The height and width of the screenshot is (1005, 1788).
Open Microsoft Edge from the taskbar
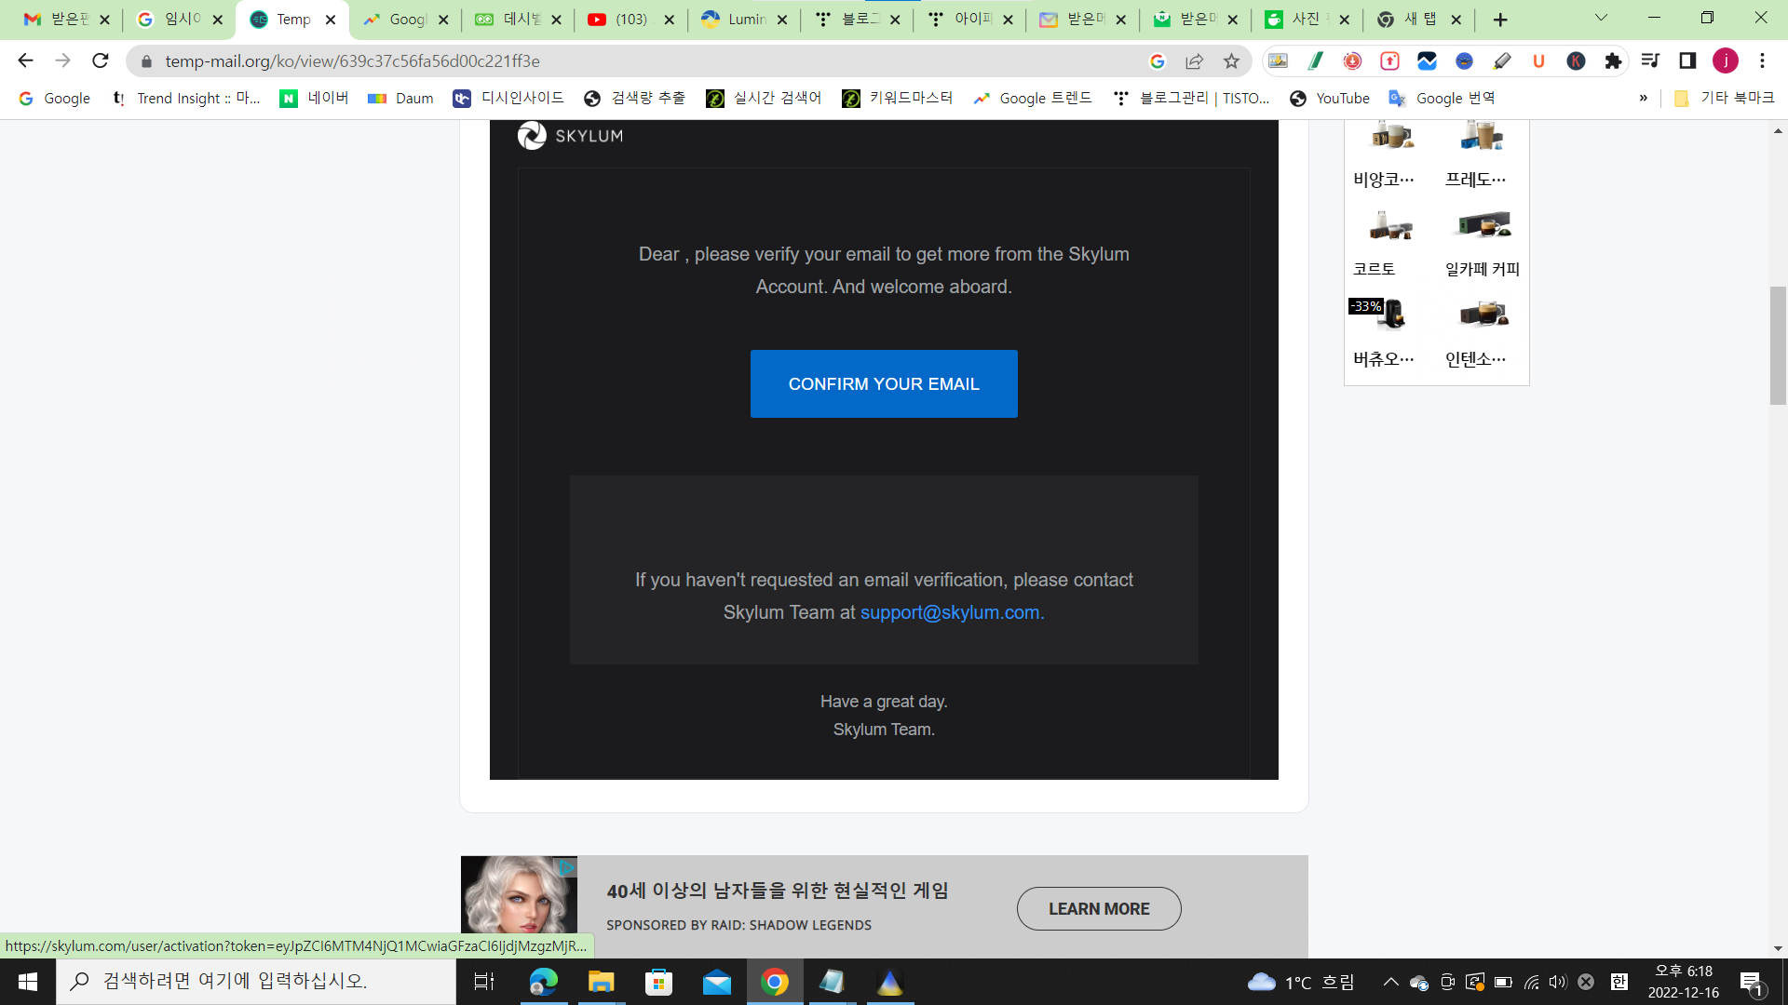click(x=543, y=982)
